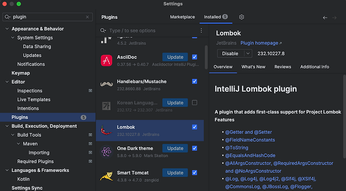The width and height of the screenshot is (346, 191).
Task: Select the Handlebars/Mustache mustache icon
Action: tap(106, 84)
